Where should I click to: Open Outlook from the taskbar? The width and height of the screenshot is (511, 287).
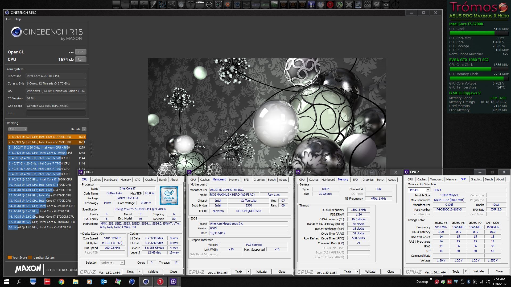(104, 281)
